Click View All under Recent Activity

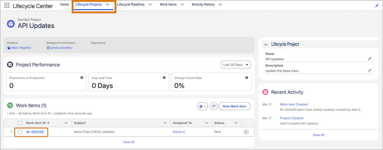[x=319, y=135]
